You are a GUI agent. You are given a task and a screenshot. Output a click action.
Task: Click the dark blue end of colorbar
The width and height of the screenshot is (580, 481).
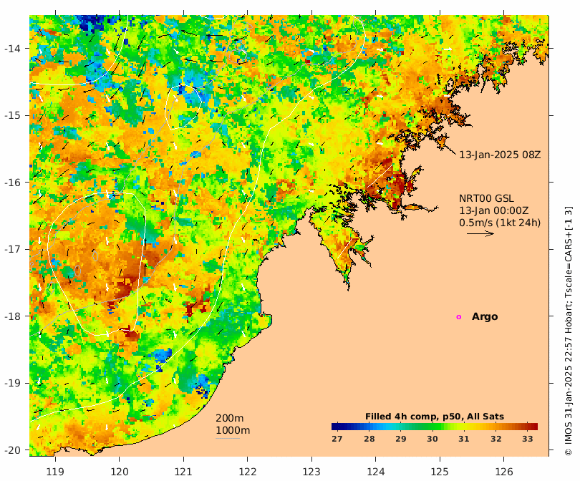coord(335,427)
